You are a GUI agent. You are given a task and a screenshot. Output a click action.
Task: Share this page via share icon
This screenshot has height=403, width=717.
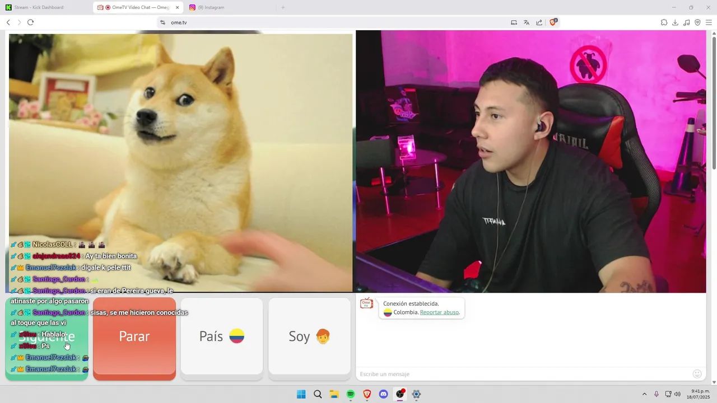pyautogui.click(x=539, y=22)
